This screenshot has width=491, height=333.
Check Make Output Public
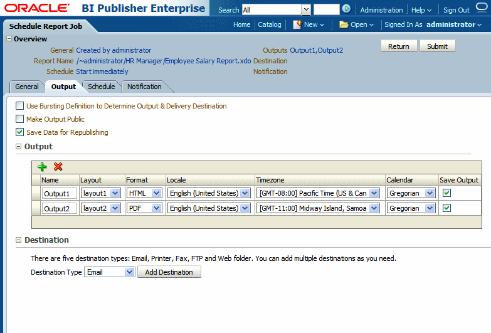(19, 119)
